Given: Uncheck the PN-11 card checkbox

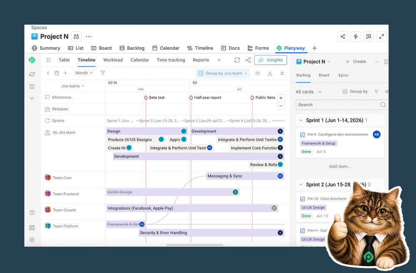Looking at the screenshot, I should [x=302, y=231].
